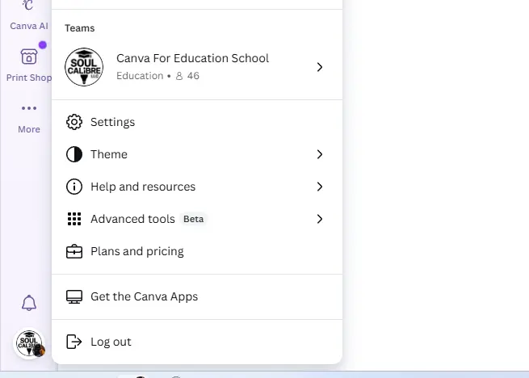Click the Soul Calibre team logo thumbnail
This screenshot has height=378, width=529.
pos(84,67)
